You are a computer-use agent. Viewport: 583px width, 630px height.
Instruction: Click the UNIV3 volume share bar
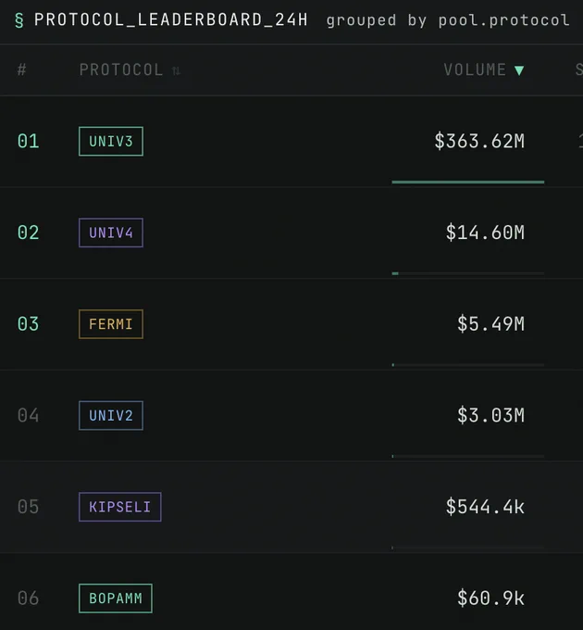[468, 182]
